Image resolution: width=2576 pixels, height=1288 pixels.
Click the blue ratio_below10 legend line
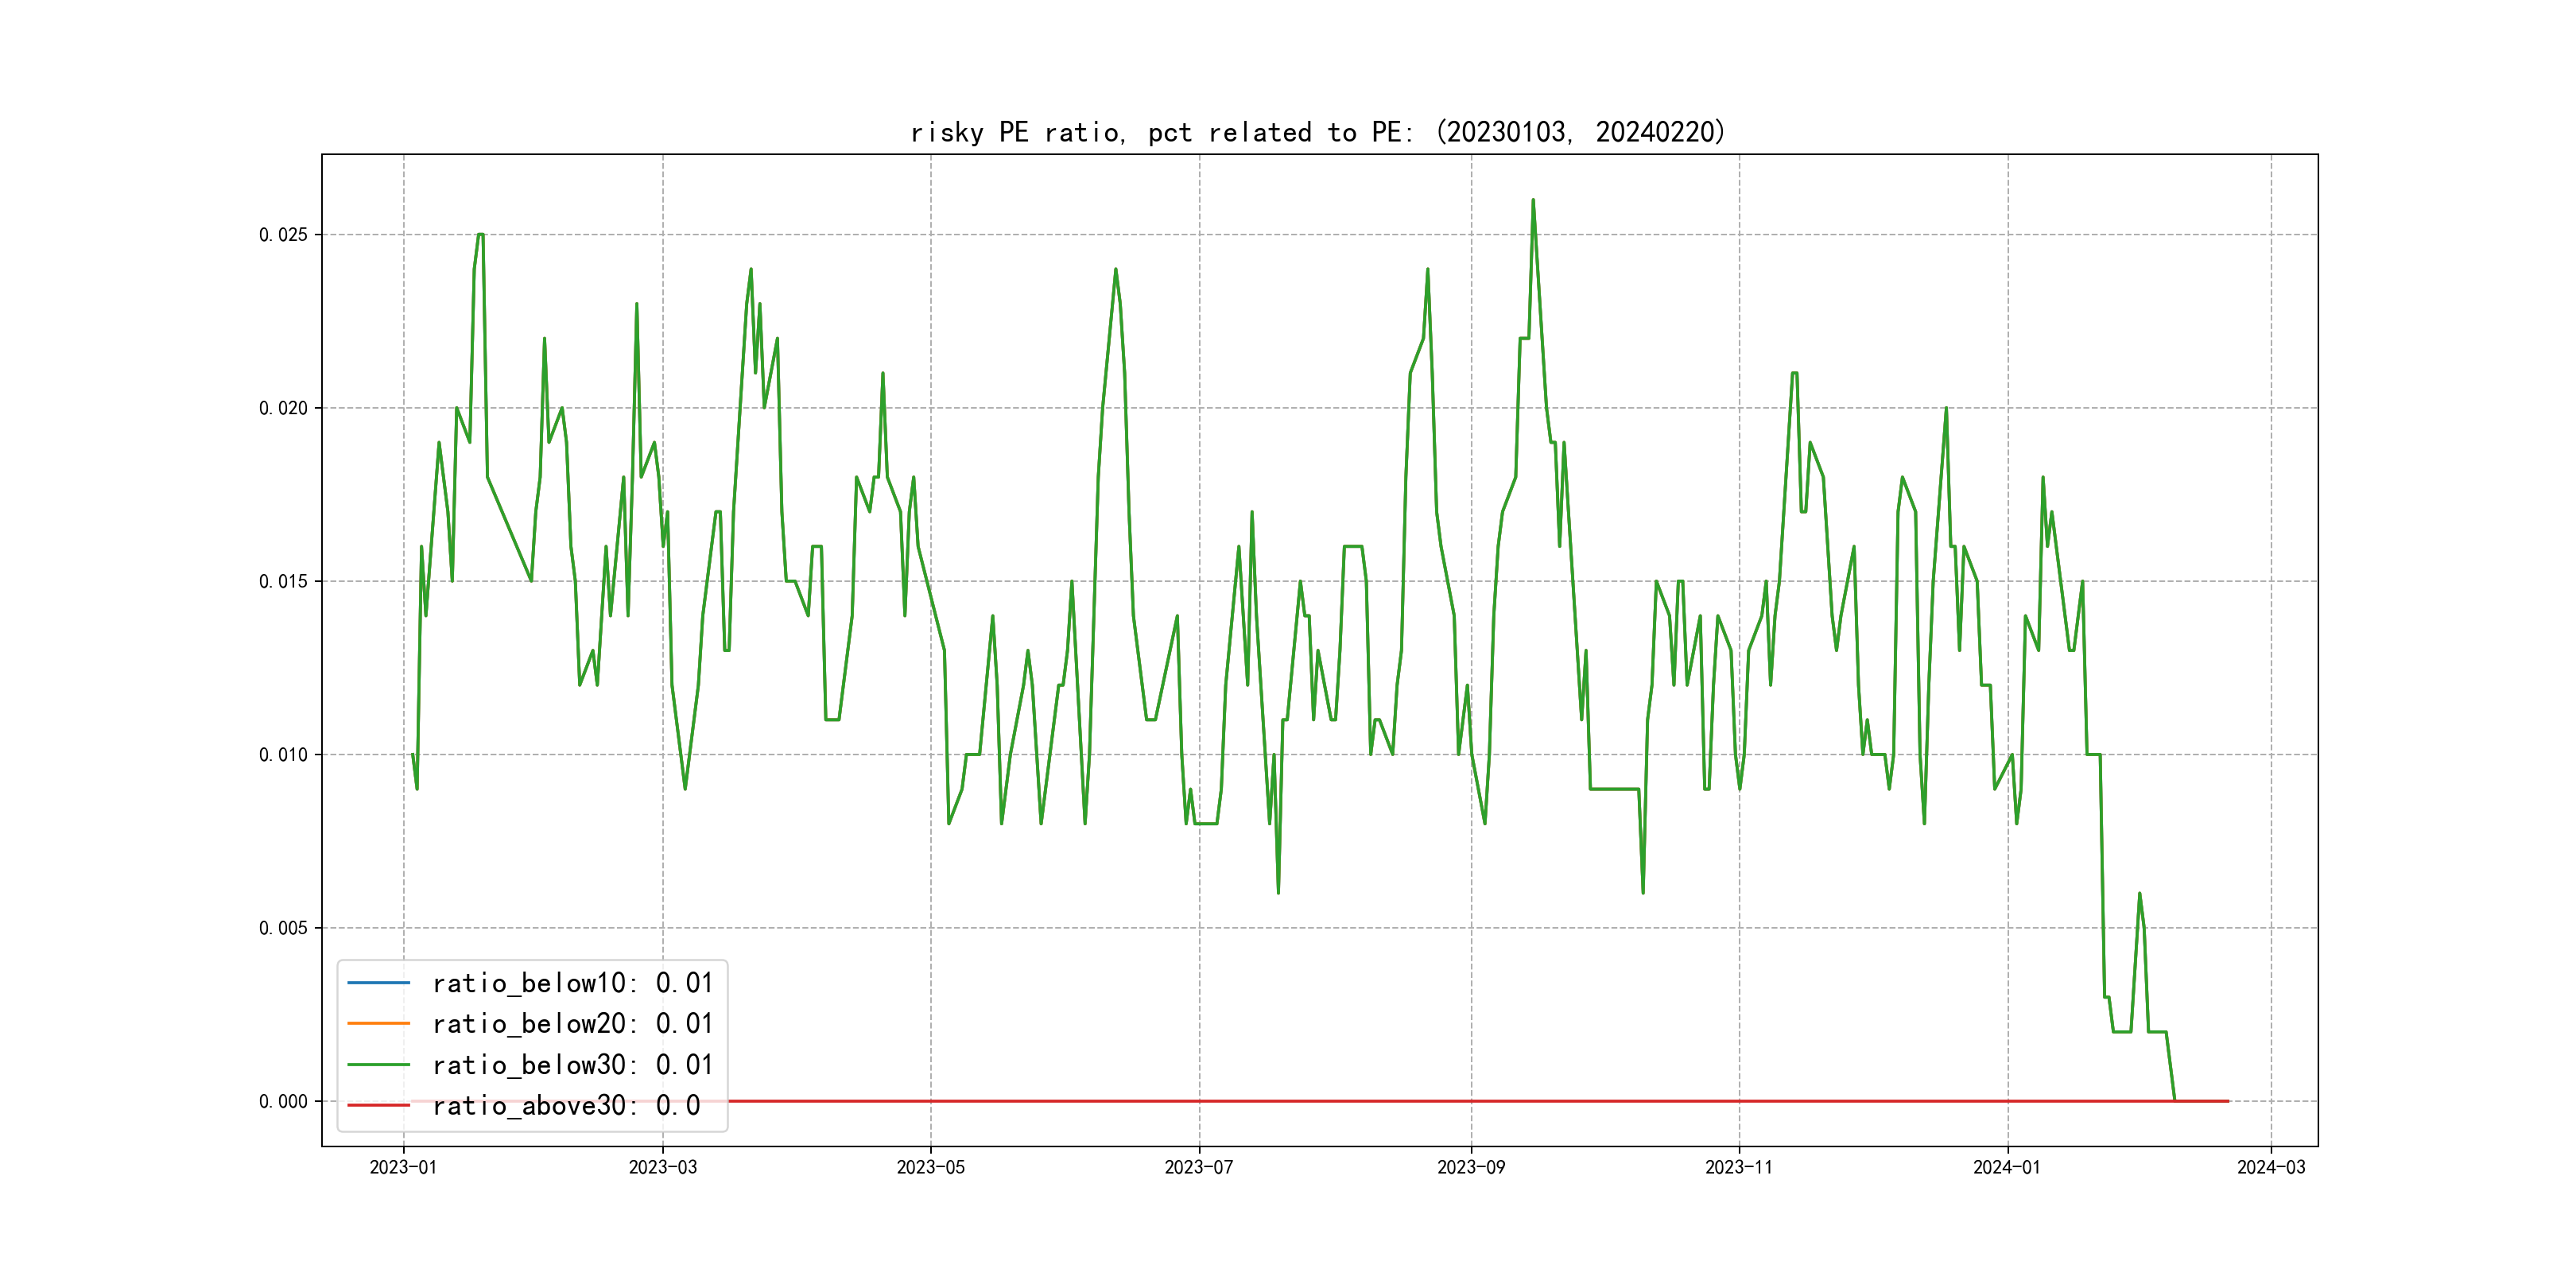pos(378,983)
